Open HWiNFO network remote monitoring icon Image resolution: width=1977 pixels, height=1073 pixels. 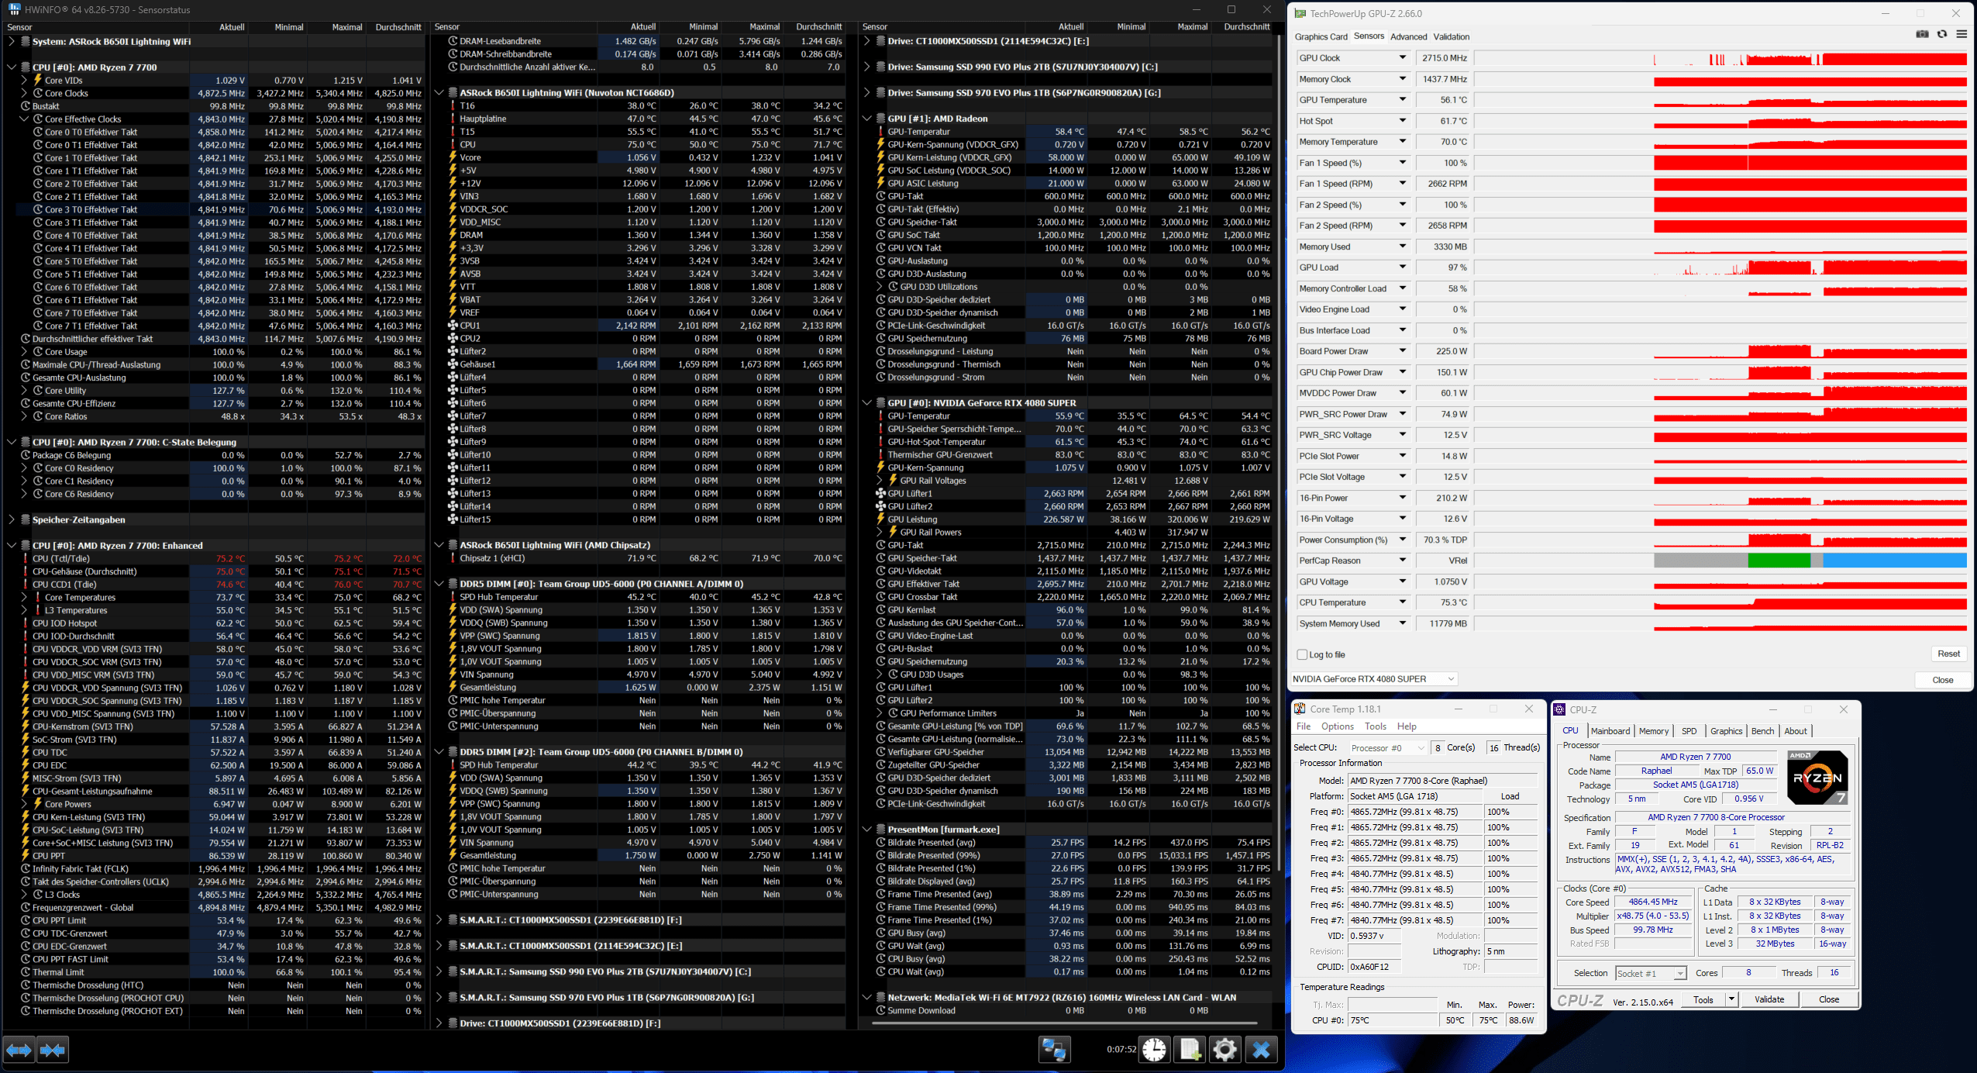point(1054,1050)
